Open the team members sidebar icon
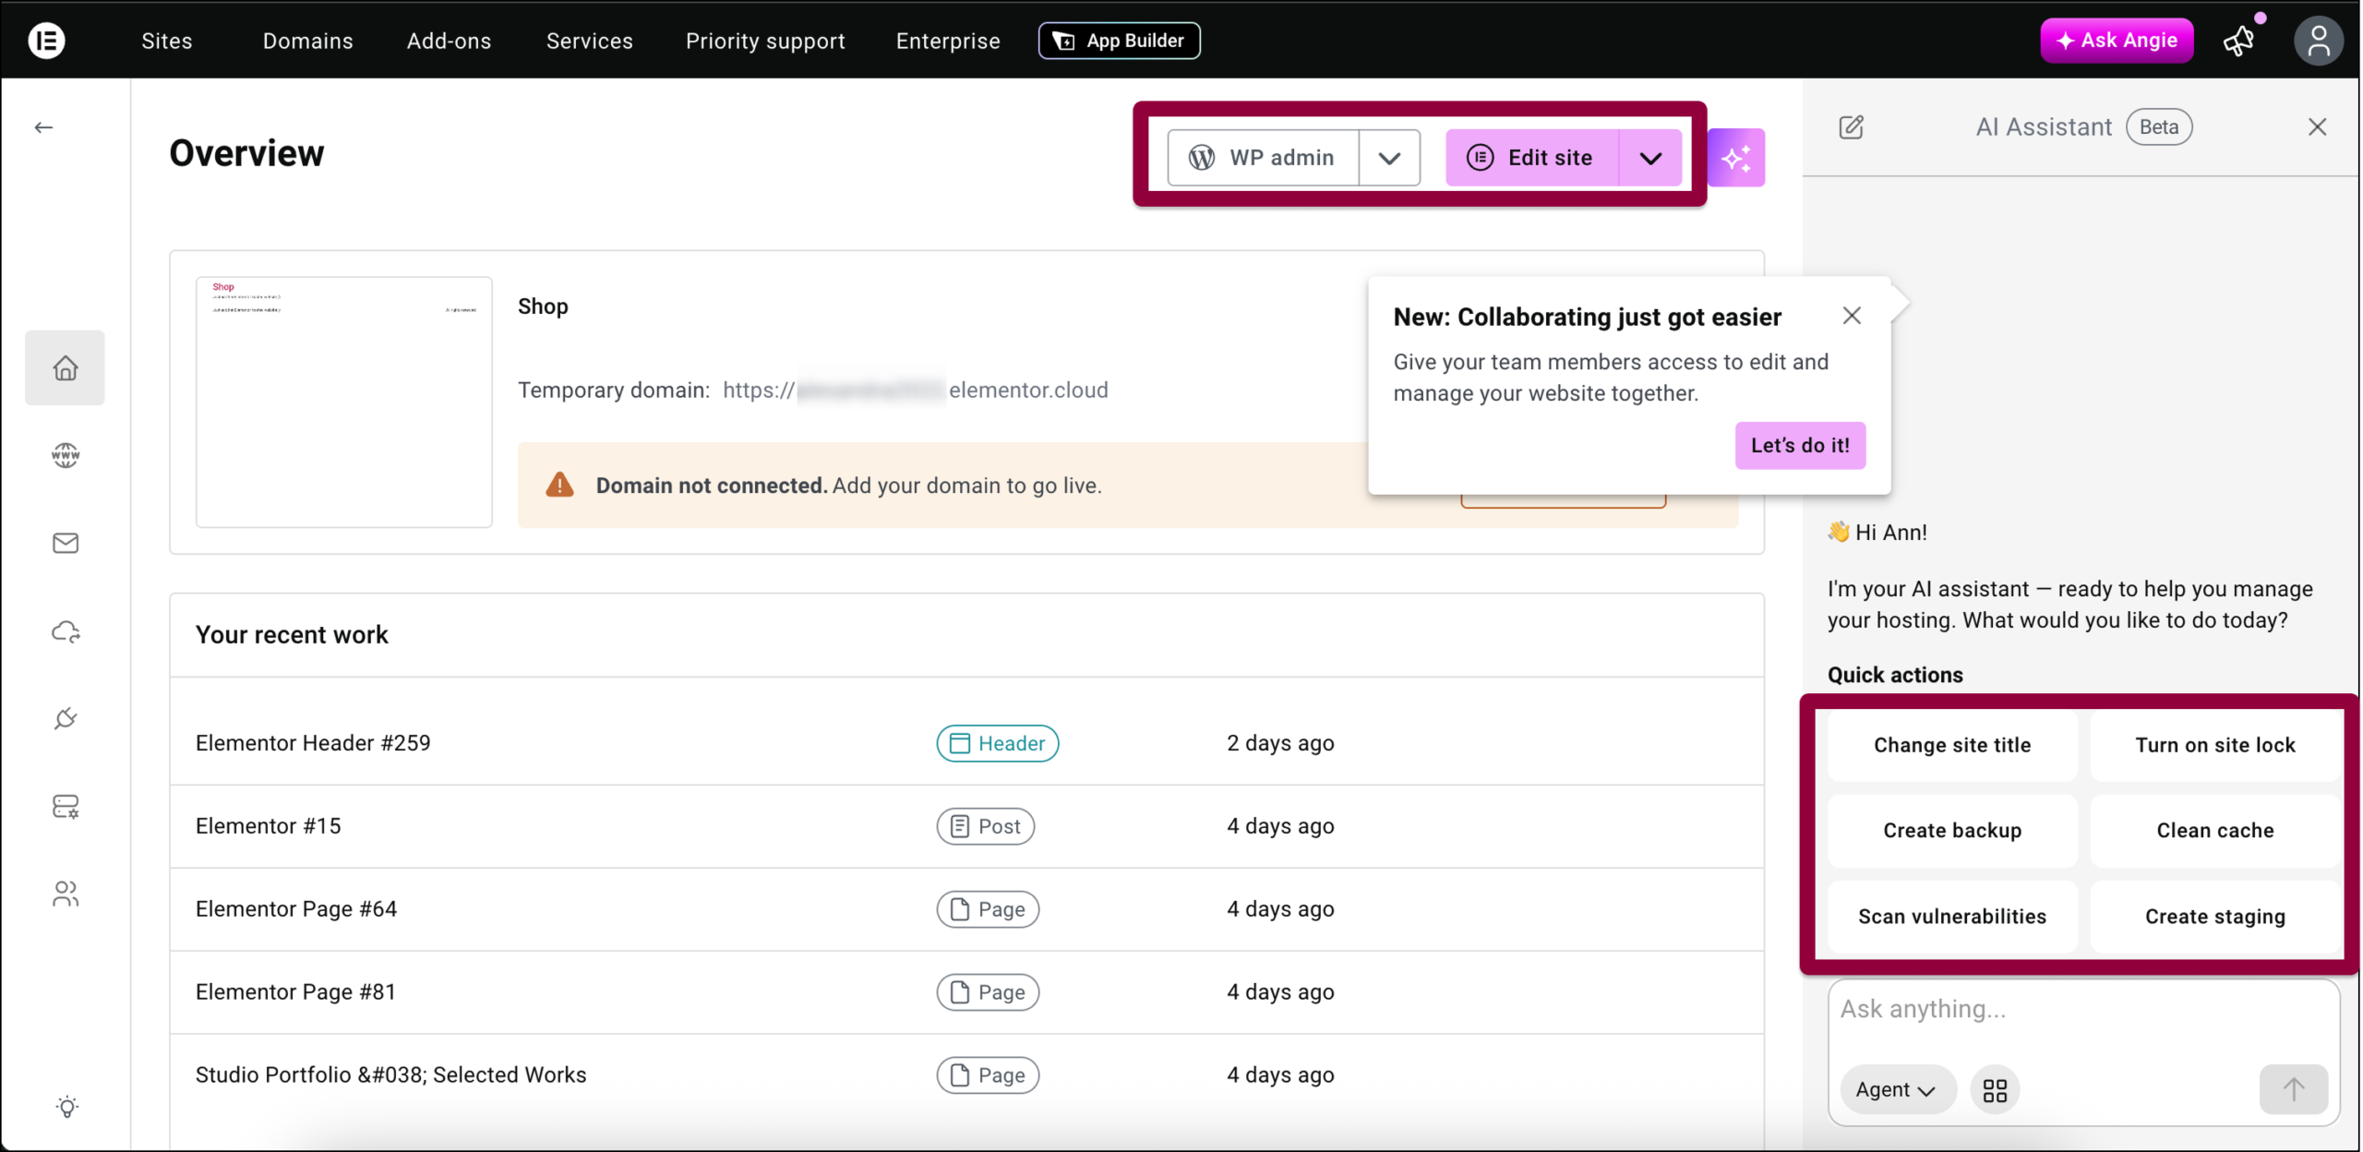Image resolution: width=2363 pixels, height=1152 pixels. click(x=65, y=894)
